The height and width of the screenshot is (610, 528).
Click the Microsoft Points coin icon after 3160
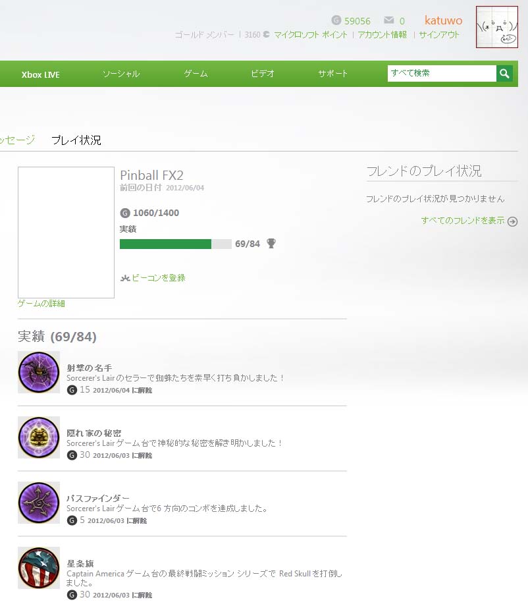click(x=267, y=34)
